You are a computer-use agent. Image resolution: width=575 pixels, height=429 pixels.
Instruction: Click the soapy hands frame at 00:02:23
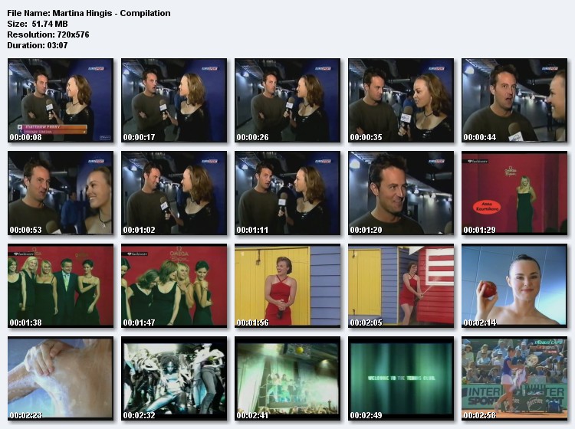click(x=60, y=378)
